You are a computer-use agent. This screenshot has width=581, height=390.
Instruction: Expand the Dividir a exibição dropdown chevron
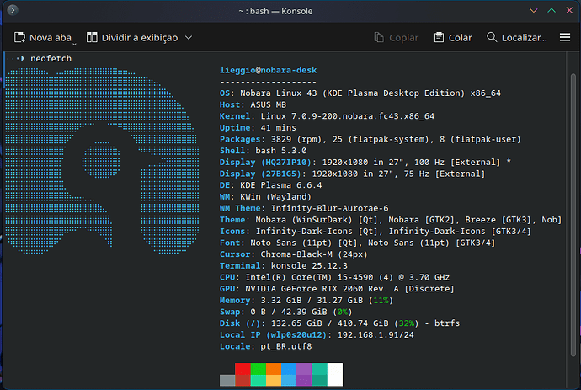tap(189, 37)
